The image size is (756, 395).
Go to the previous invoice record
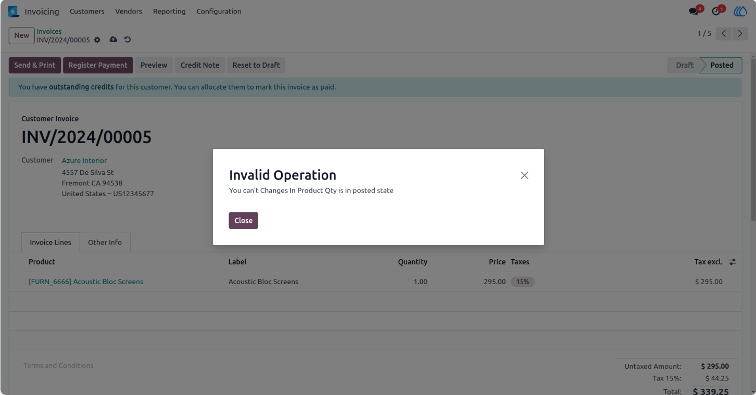point(724,34)
